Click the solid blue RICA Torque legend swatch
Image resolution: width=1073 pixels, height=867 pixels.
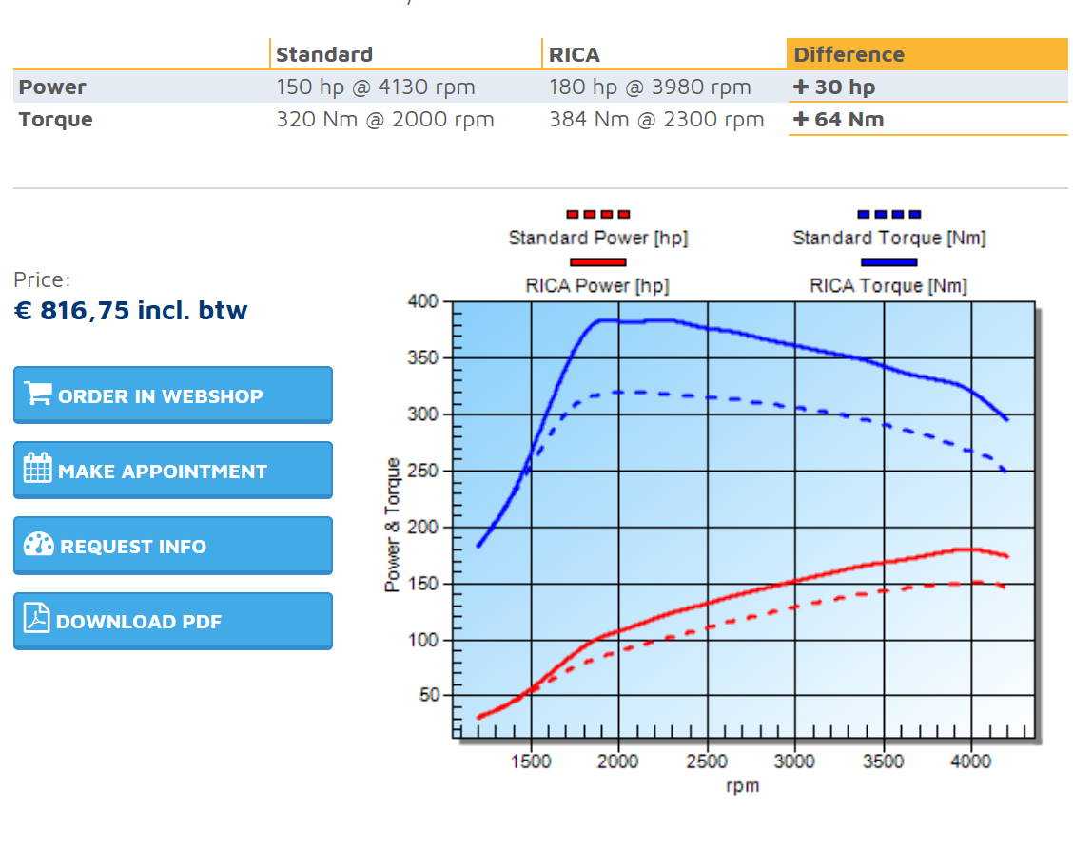click(888, 262)
